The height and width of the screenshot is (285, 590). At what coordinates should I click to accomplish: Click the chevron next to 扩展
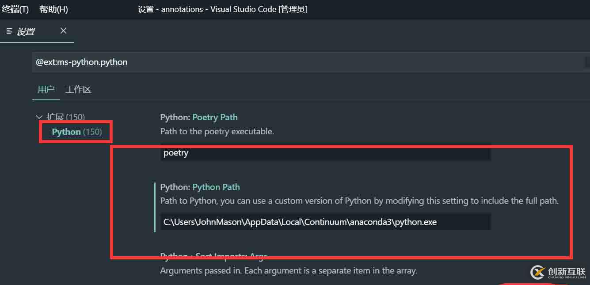[39, 117]
